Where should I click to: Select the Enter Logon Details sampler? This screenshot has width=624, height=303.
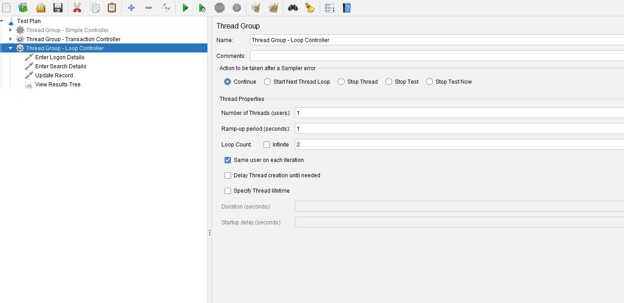pos(60,57)
